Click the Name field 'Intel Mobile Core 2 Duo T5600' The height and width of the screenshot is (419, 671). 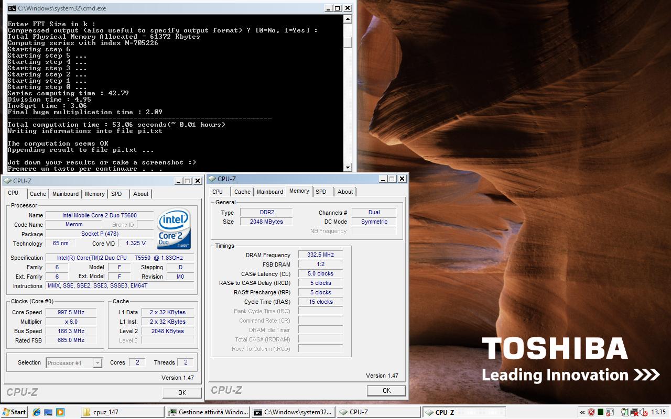coord(100,215)
